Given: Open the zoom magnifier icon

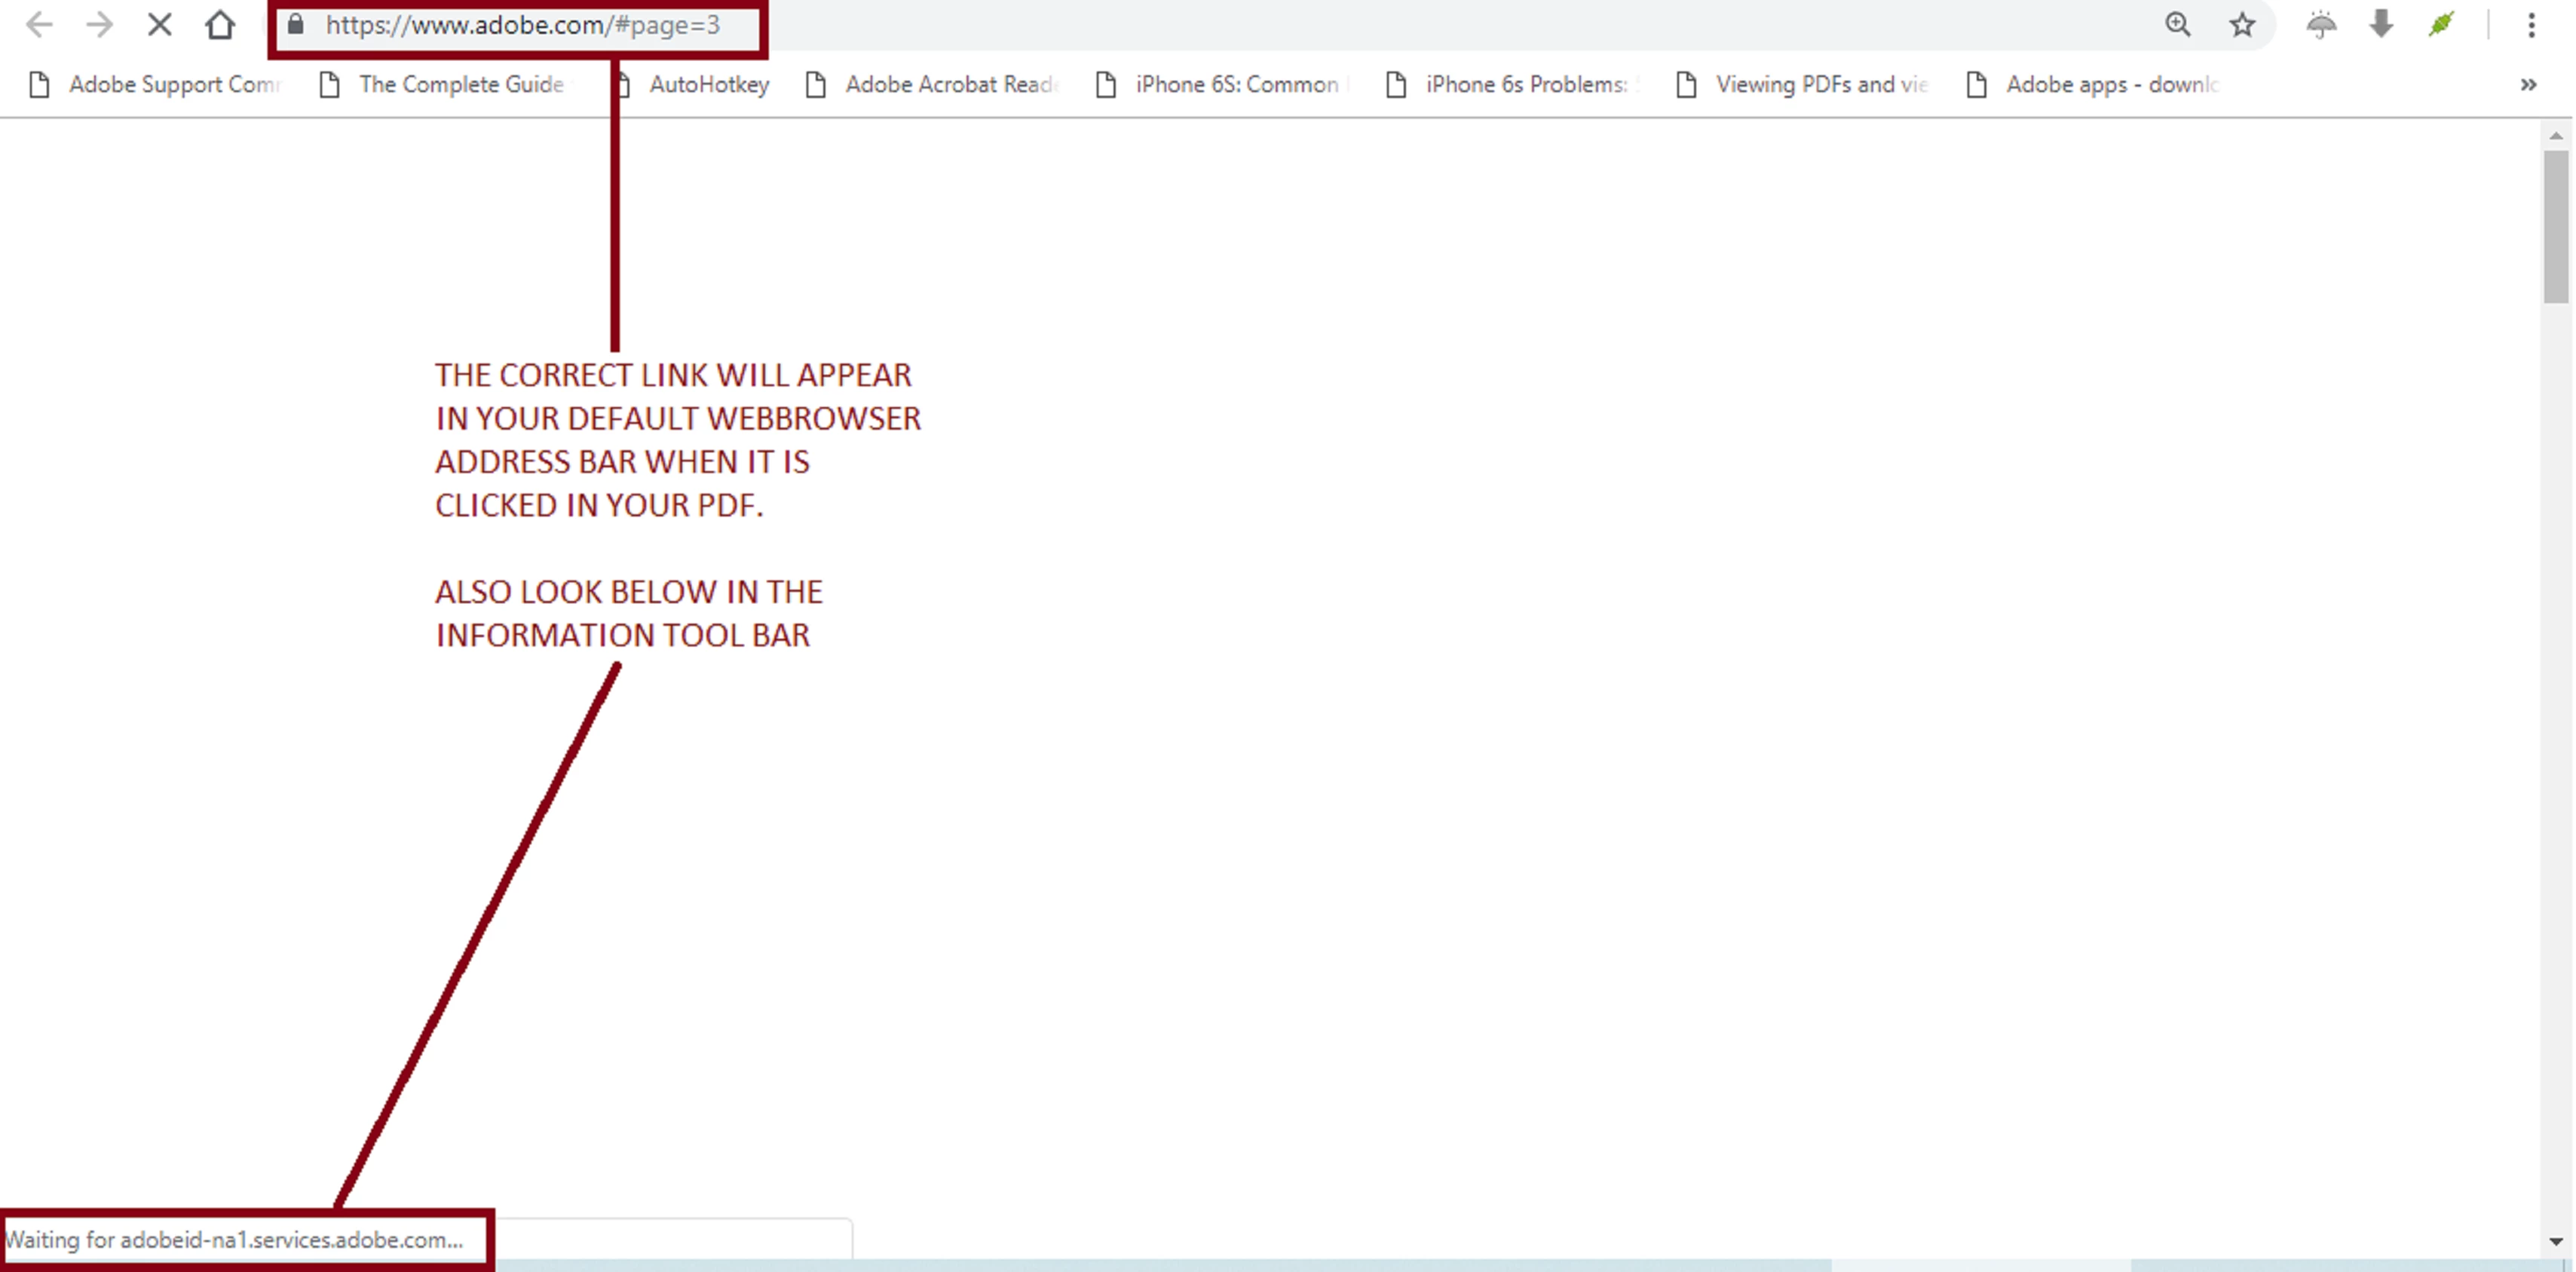Looking at the screenshot, I should click(2177, 25).
